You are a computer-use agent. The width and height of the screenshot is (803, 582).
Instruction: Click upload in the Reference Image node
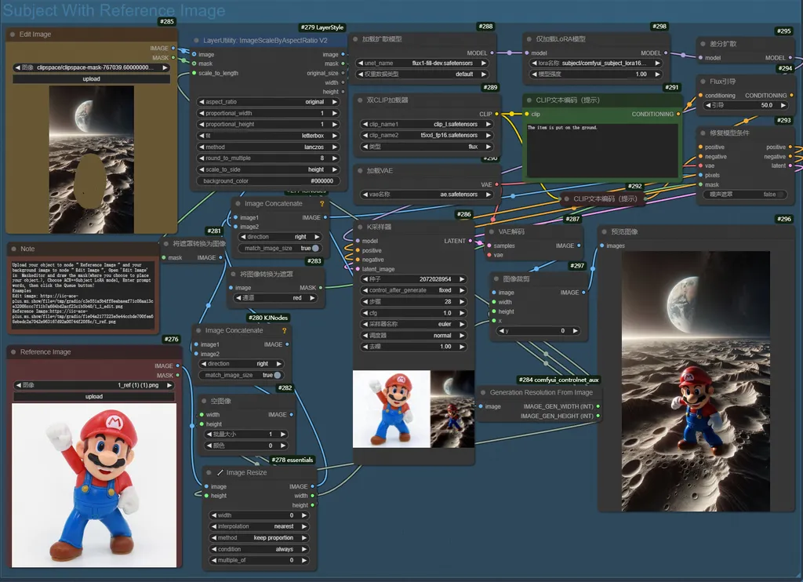94,397
